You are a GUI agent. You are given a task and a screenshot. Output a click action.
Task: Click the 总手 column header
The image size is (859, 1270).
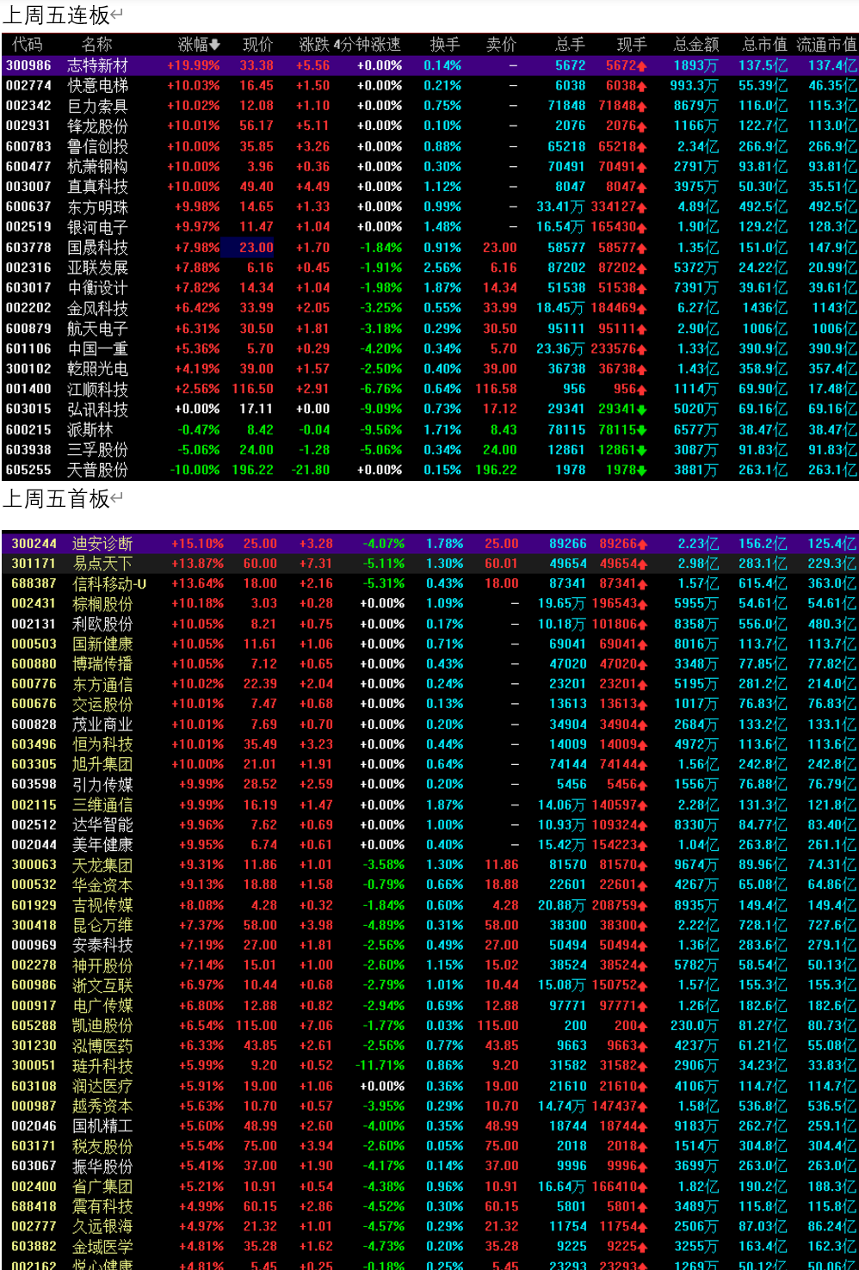[570, 44]
